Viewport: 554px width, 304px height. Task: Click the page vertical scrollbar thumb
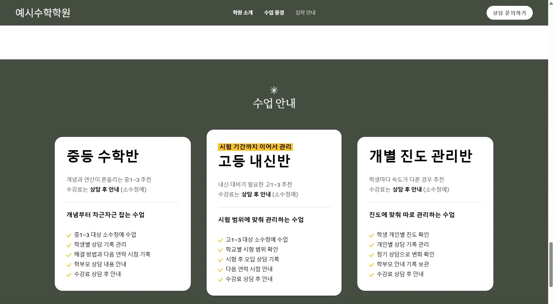coord(551,265)
